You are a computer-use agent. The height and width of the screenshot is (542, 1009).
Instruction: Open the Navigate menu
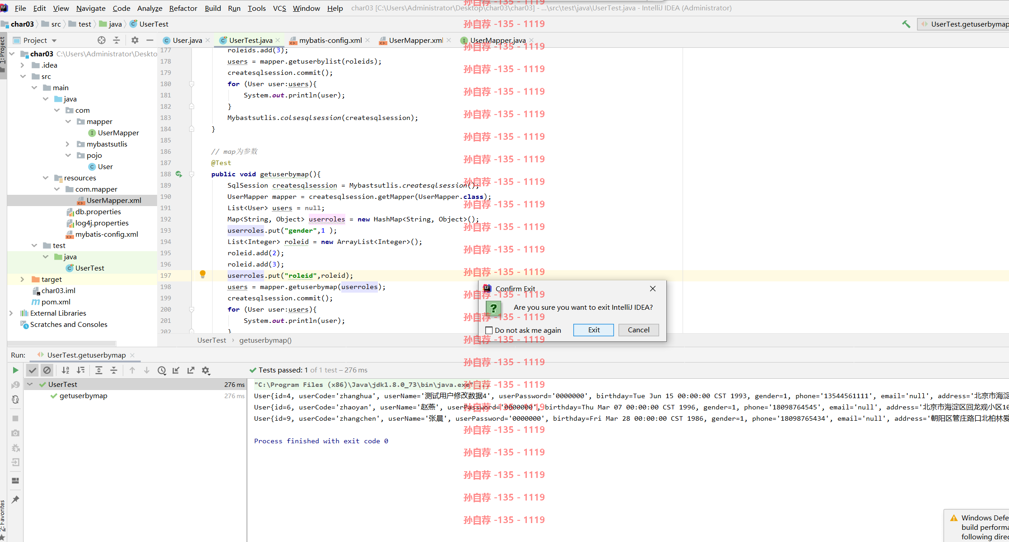91,8
